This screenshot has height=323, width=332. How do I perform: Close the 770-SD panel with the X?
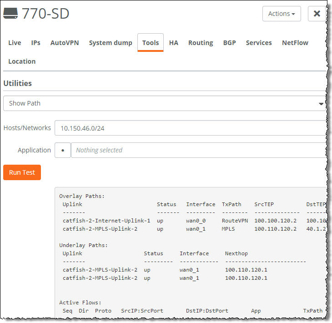click(x=317, y=14)
